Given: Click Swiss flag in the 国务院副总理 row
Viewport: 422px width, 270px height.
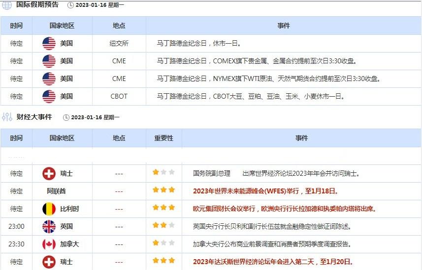Looking at the screenshot, I should tap(49, 173).
